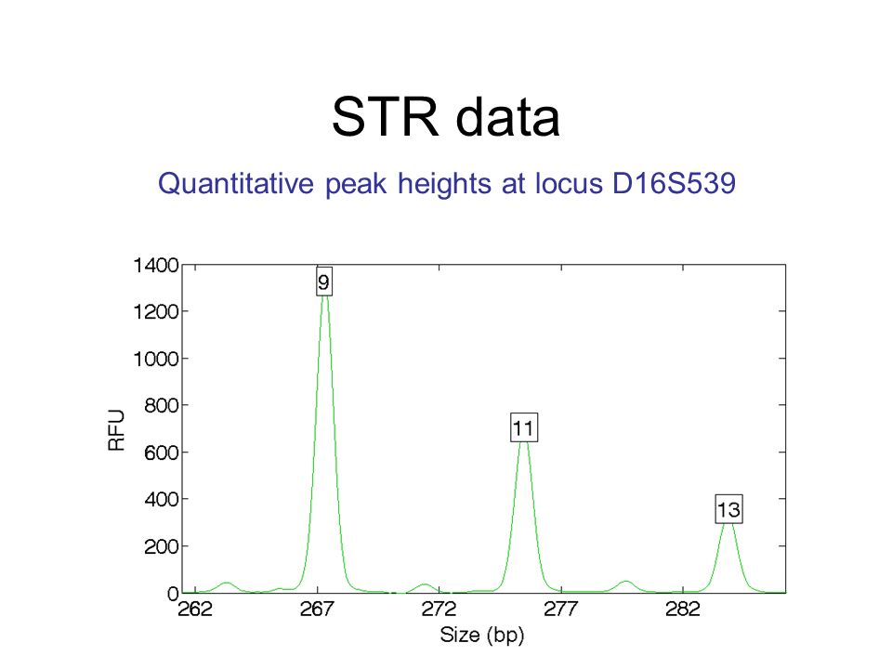This screenshot has width=892, height=669.
Task: Click the 272 x-axis tick value
Action: (439, 610)
